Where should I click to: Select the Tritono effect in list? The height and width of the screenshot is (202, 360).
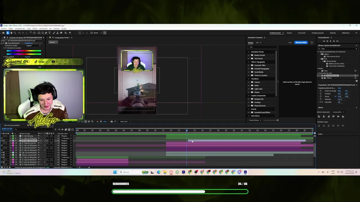coord(329,78)
